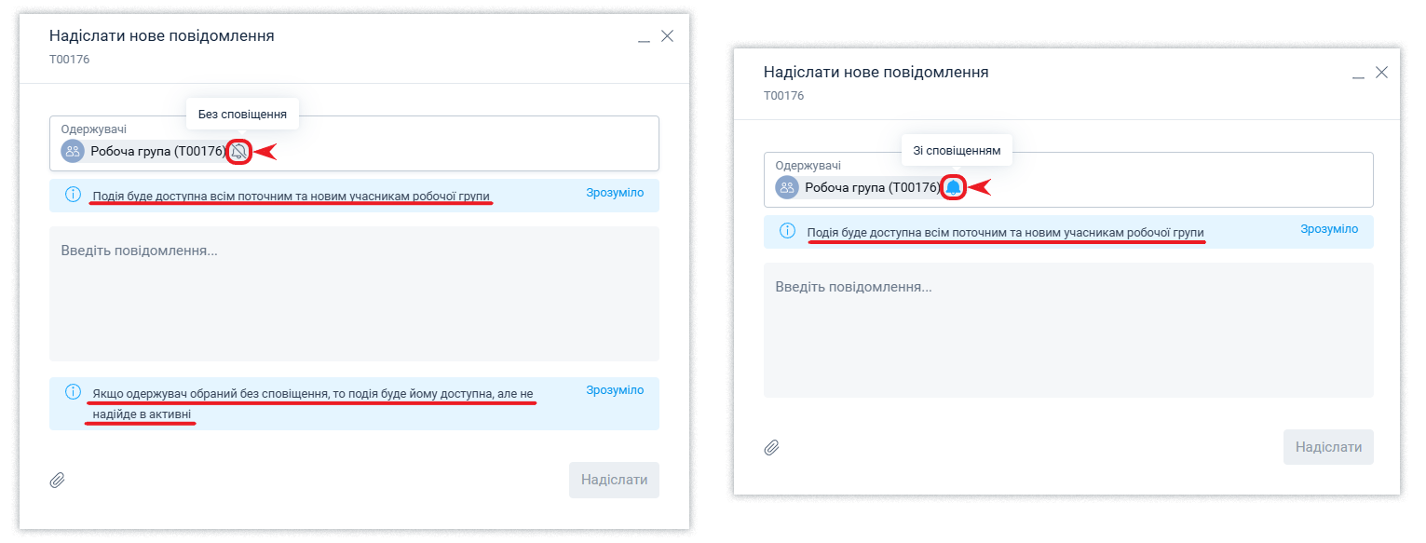Close the right 'Надіслати нове повідомлення' dialog
The width and height of the screenshot is (1426, 543).
(1381, 73)
